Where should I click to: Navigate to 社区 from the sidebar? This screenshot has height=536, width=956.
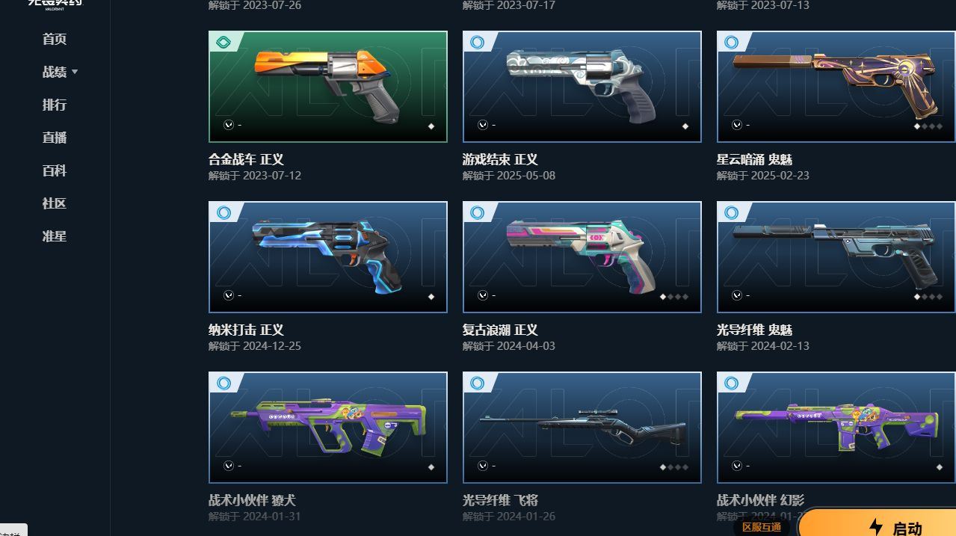pyautogui.click(x=55, y=203)
